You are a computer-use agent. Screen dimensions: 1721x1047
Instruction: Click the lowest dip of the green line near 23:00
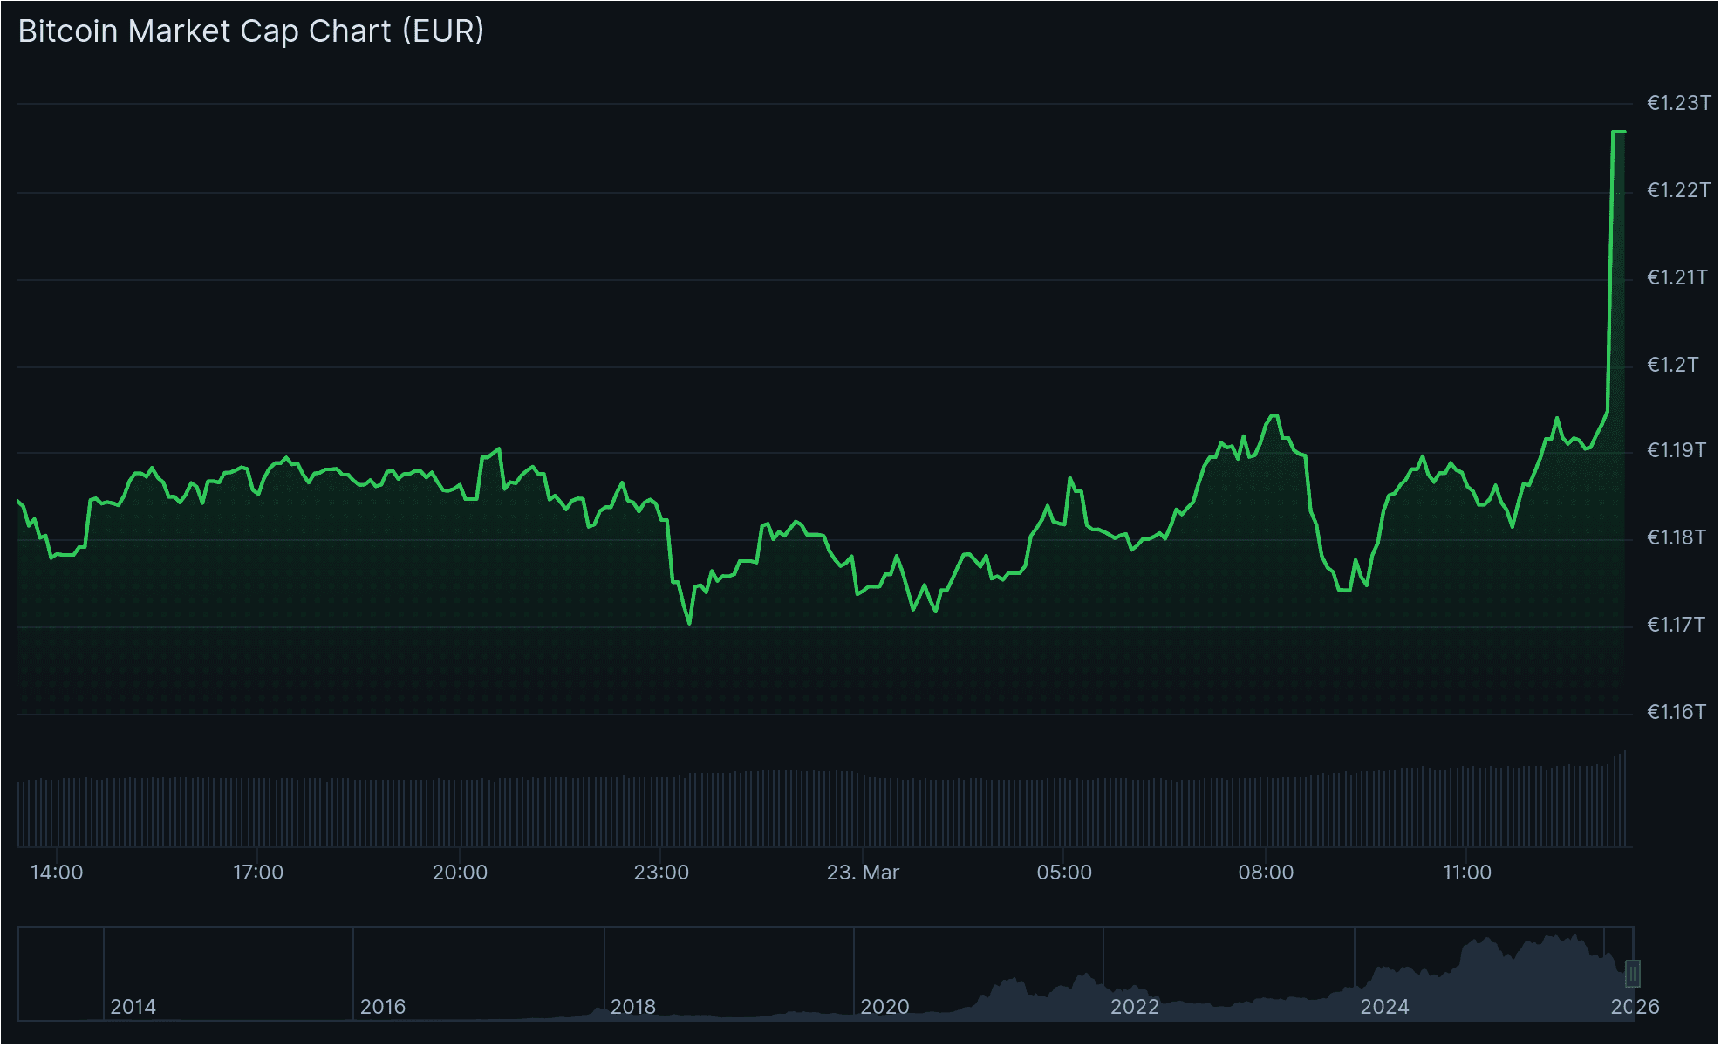689,623
